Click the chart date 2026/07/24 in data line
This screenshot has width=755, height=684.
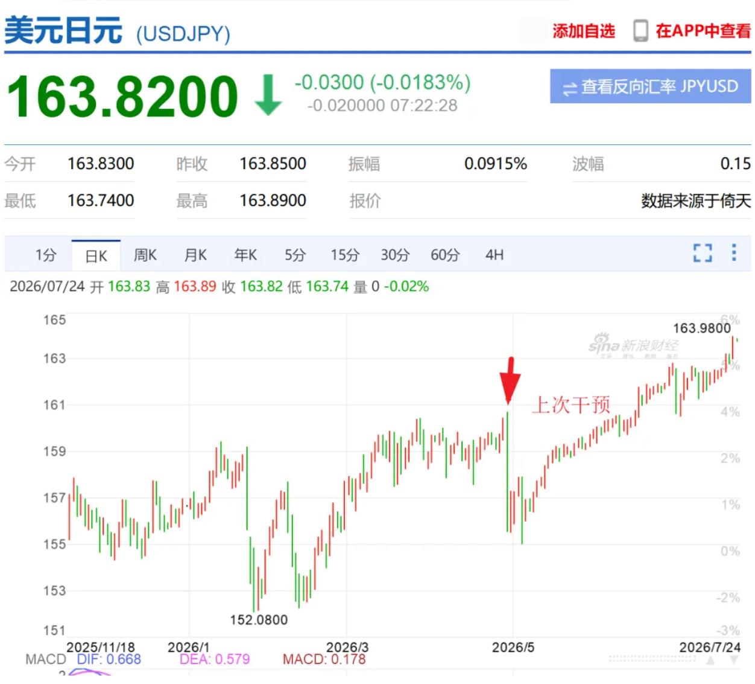point(47,286)
